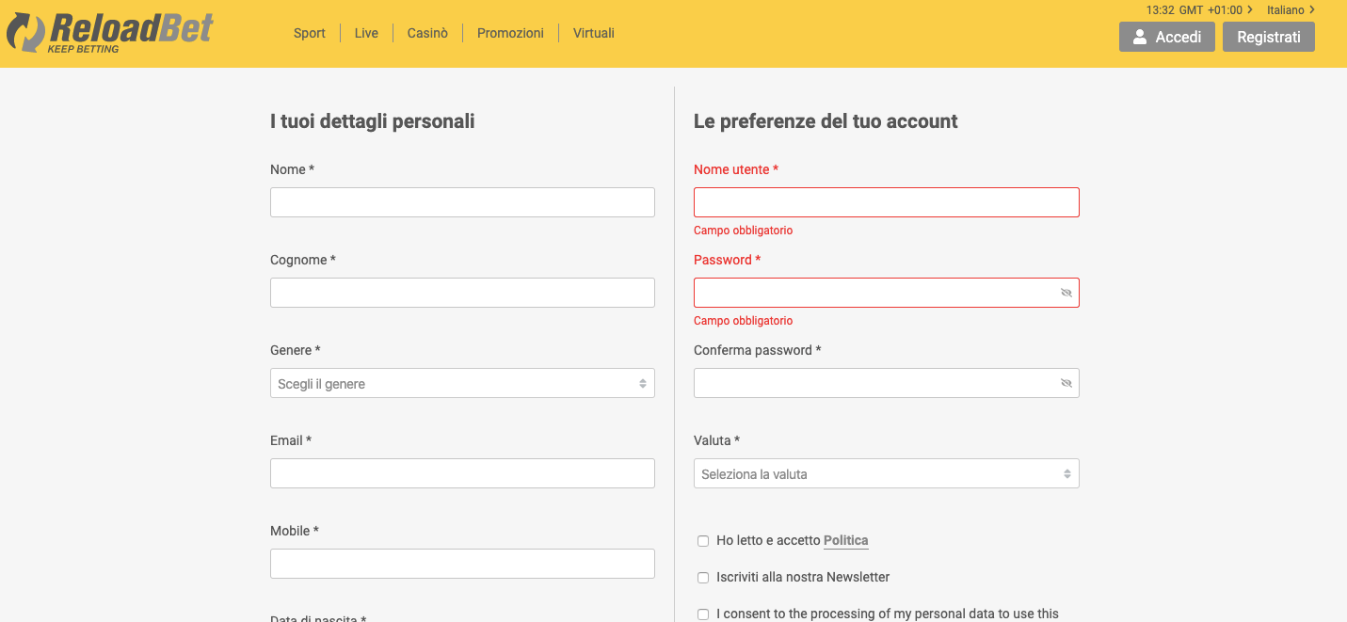The height and width of the screenshot is (622, 1347).
Task: Open the Live section
Action: [x=366, y=33]
